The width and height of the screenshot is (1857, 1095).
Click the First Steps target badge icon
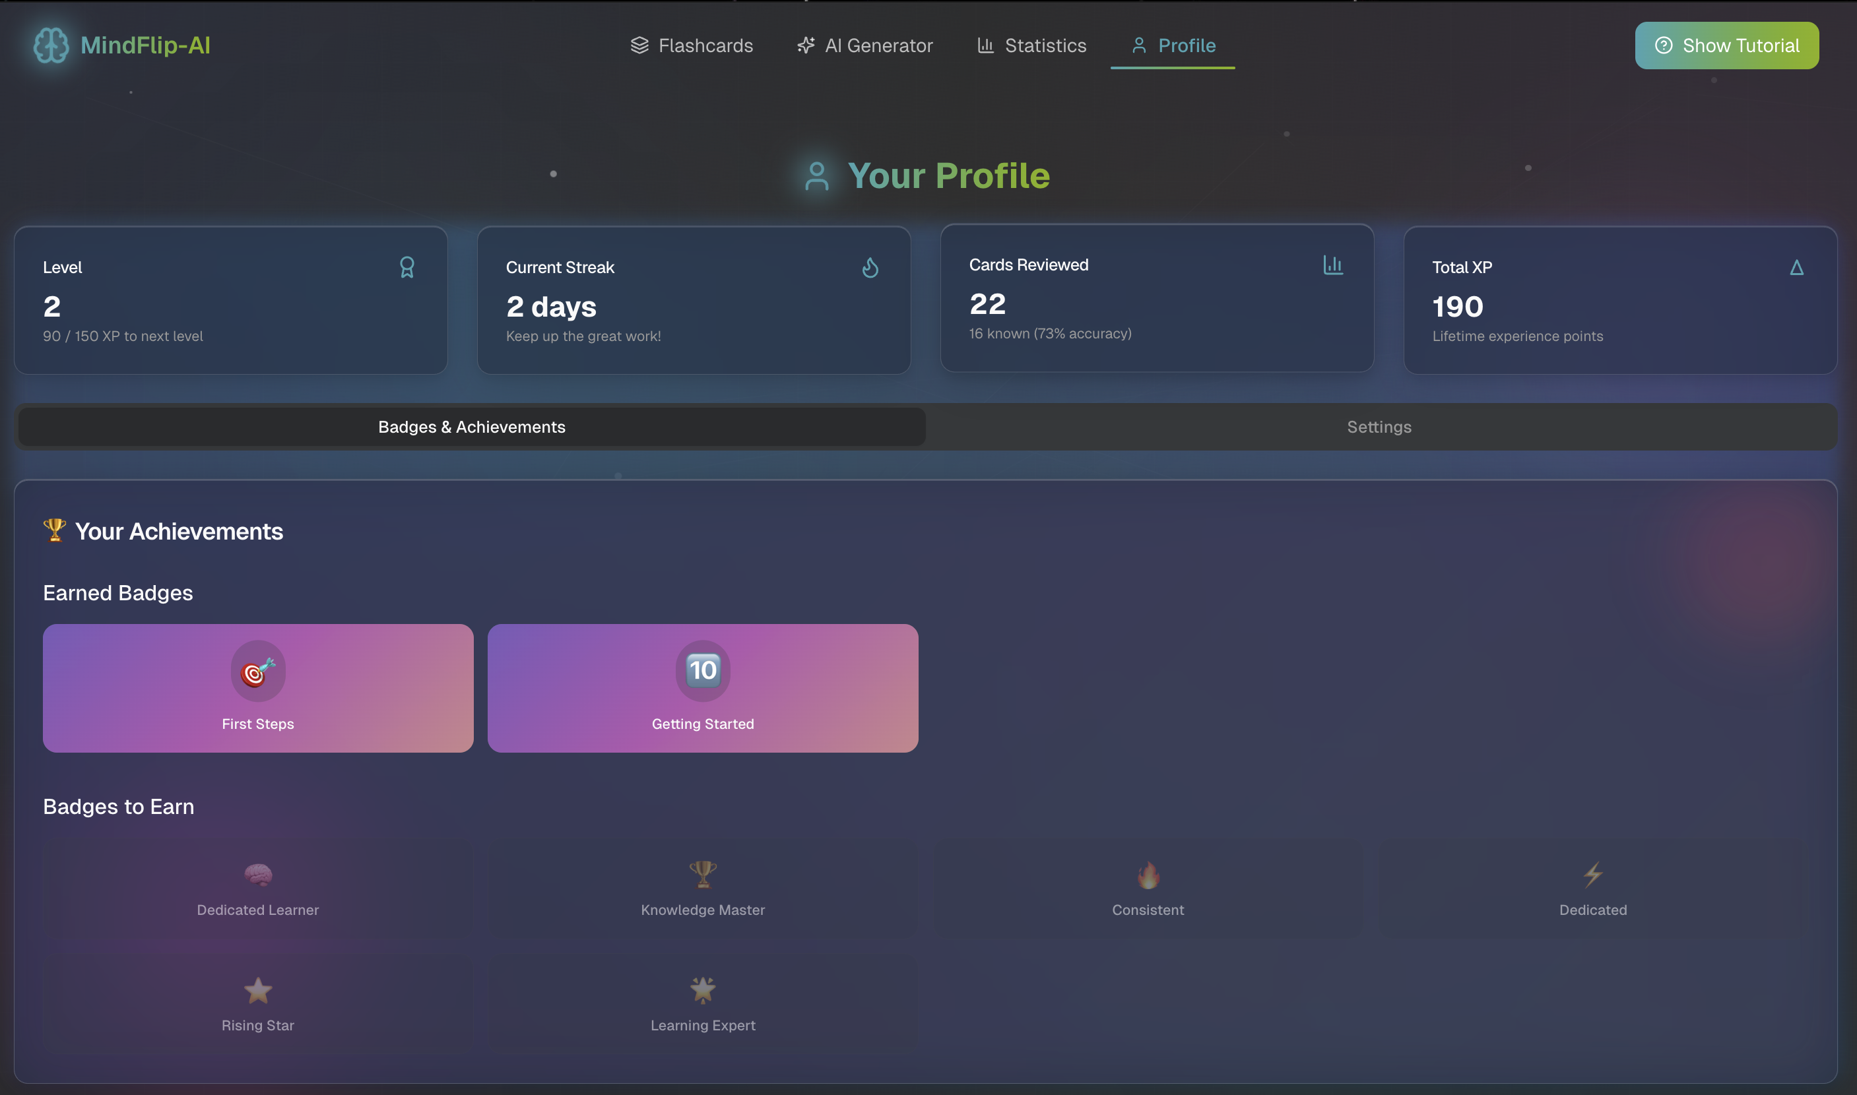[x=257, y=671]
